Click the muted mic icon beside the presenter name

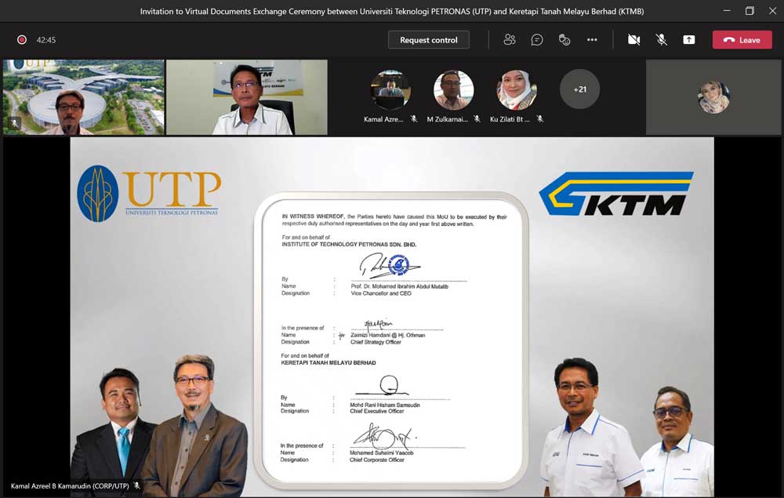click(x=136, y=485)
